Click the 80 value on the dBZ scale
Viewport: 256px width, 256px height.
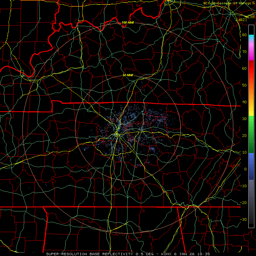pos(244,35)
